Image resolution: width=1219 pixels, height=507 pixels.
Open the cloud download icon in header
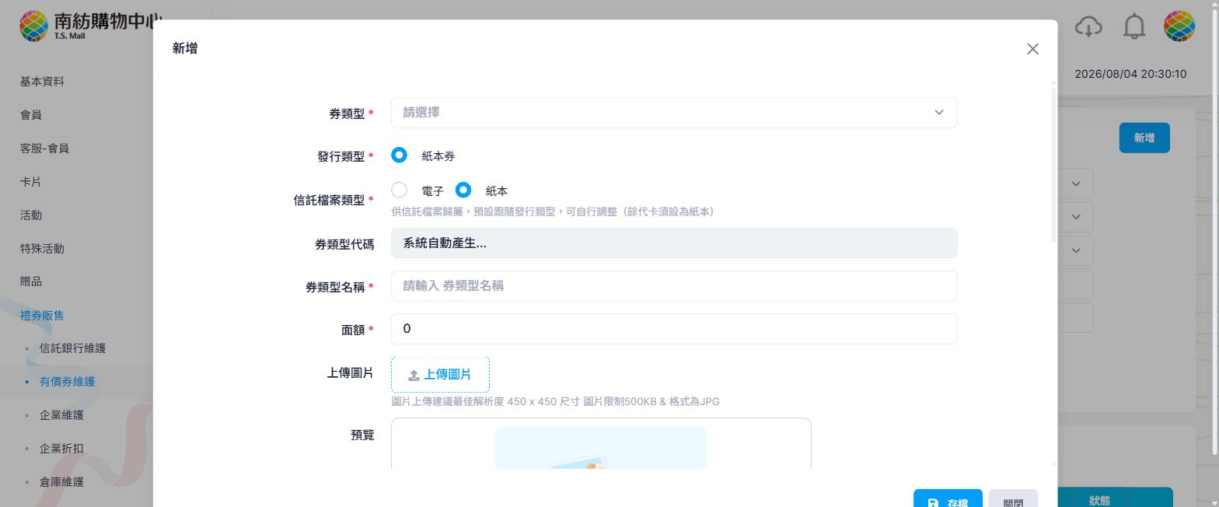click(1088, 26)
